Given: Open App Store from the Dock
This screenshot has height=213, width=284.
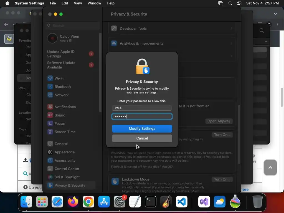Looking at the screenshot, I should point(104,202).
